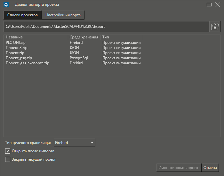The width and height of the screenshot is (224, 176).
Task: Click the export folder path field
Action: (x=106, y=27)
